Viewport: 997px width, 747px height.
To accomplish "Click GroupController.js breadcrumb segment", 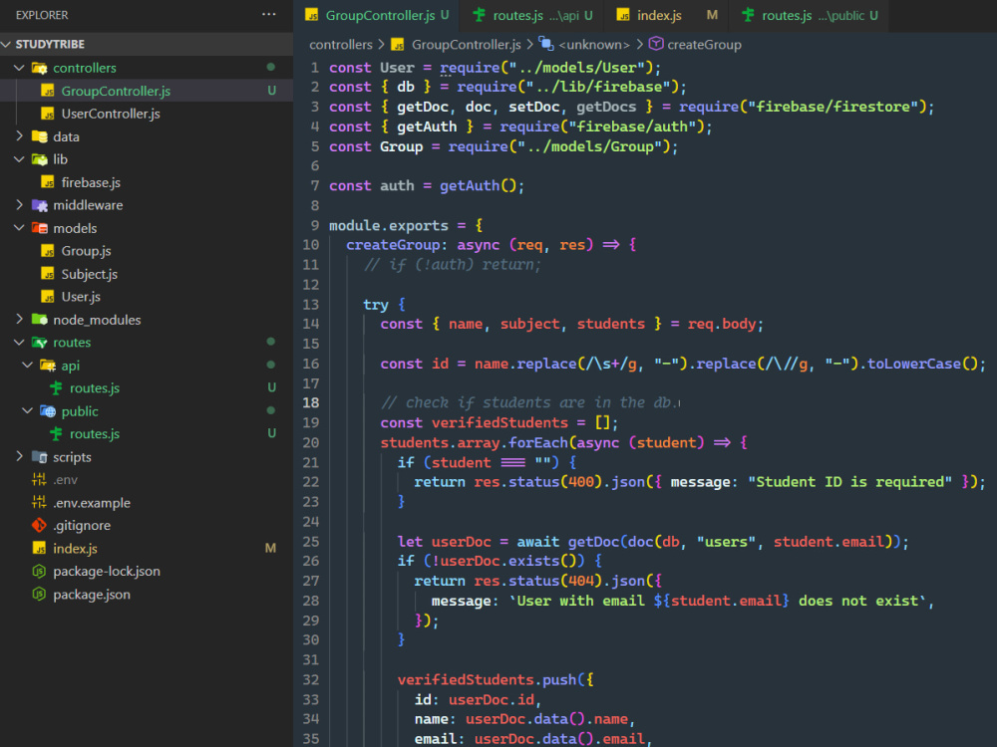I will (x=466, y=45).
